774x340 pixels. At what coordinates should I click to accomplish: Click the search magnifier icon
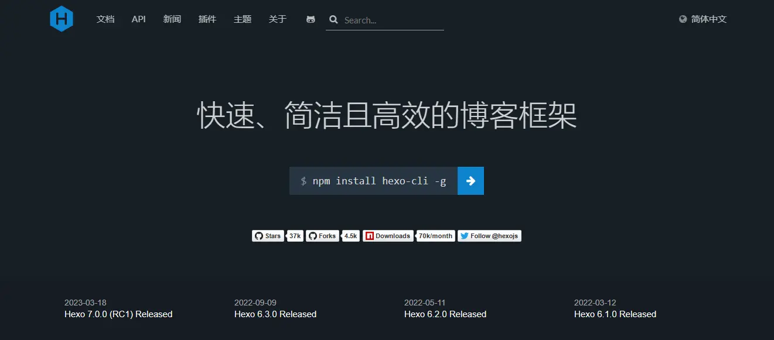point(333,19)
